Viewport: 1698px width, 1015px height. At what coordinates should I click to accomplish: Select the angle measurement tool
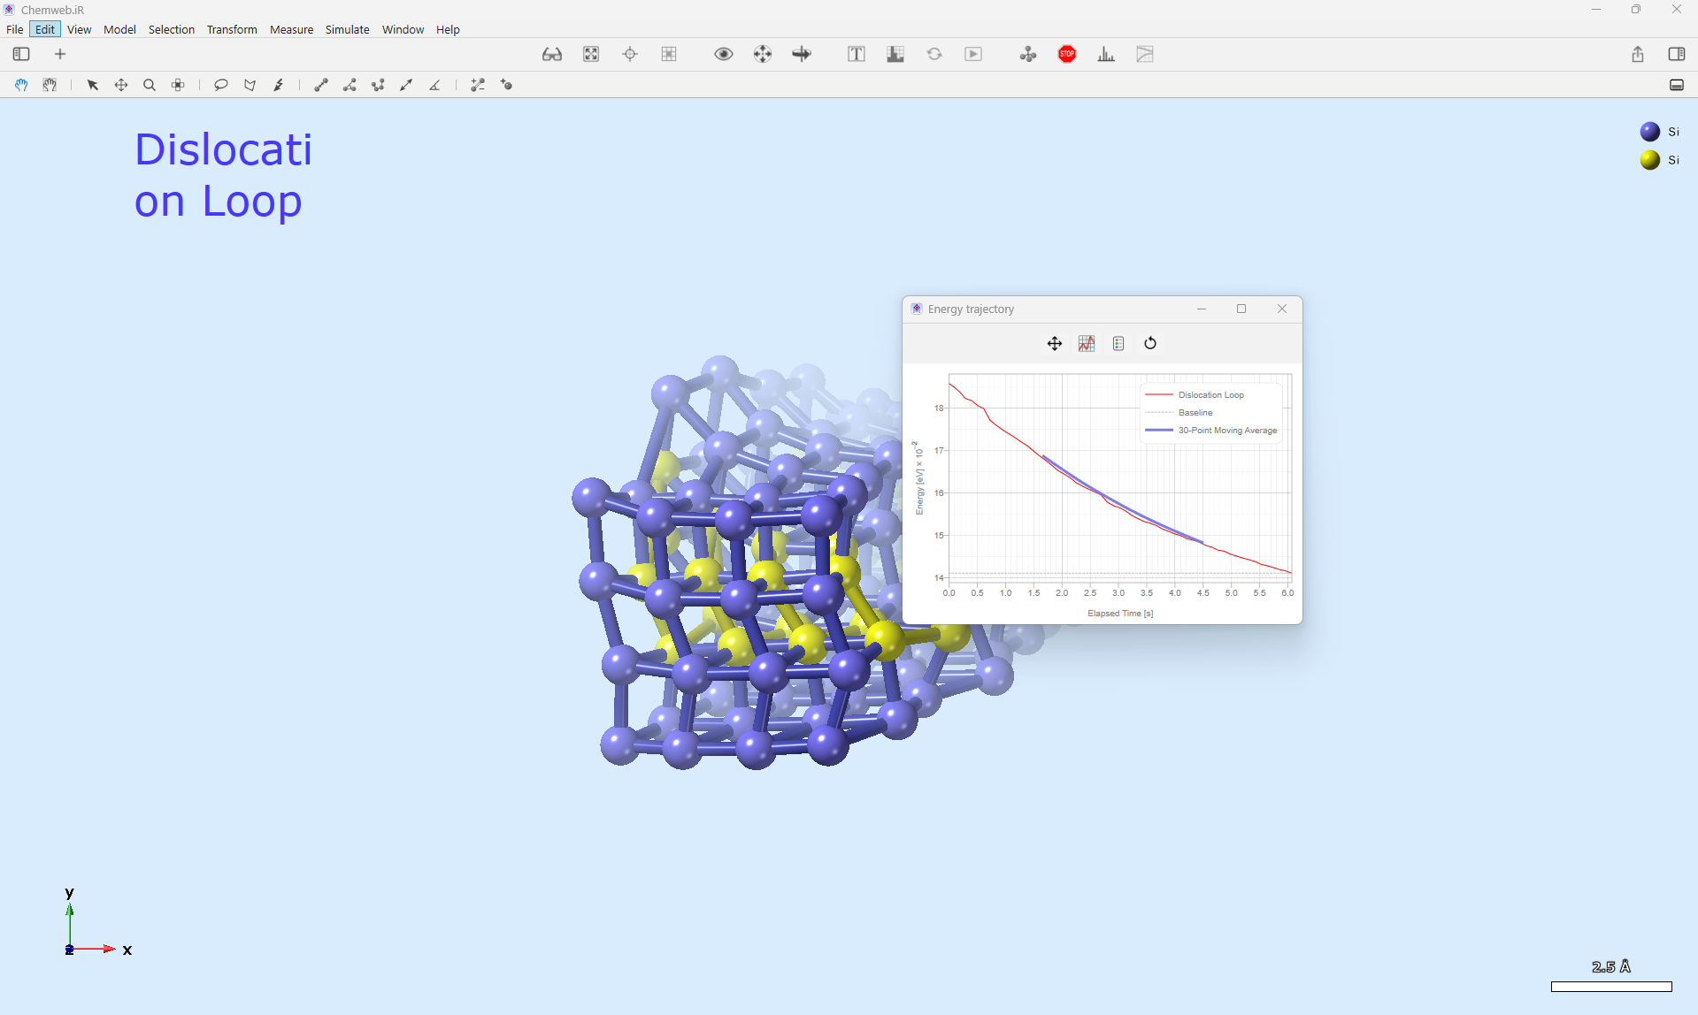[x=434, y=85]
